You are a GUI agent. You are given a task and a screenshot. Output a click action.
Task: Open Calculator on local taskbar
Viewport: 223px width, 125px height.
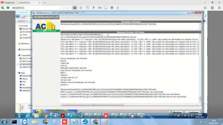(55, 122)
